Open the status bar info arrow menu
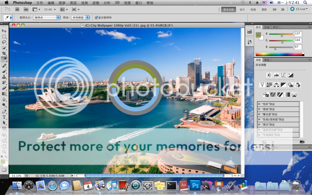The width and height of the screenshot is (312, 195). [x=72, y=176]
